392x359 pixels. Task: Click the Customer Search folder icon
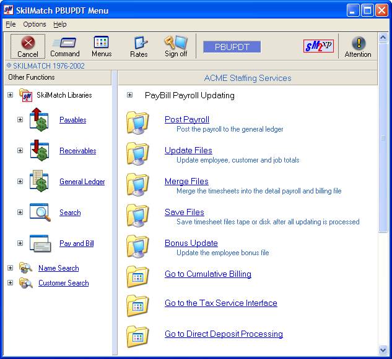26,283
